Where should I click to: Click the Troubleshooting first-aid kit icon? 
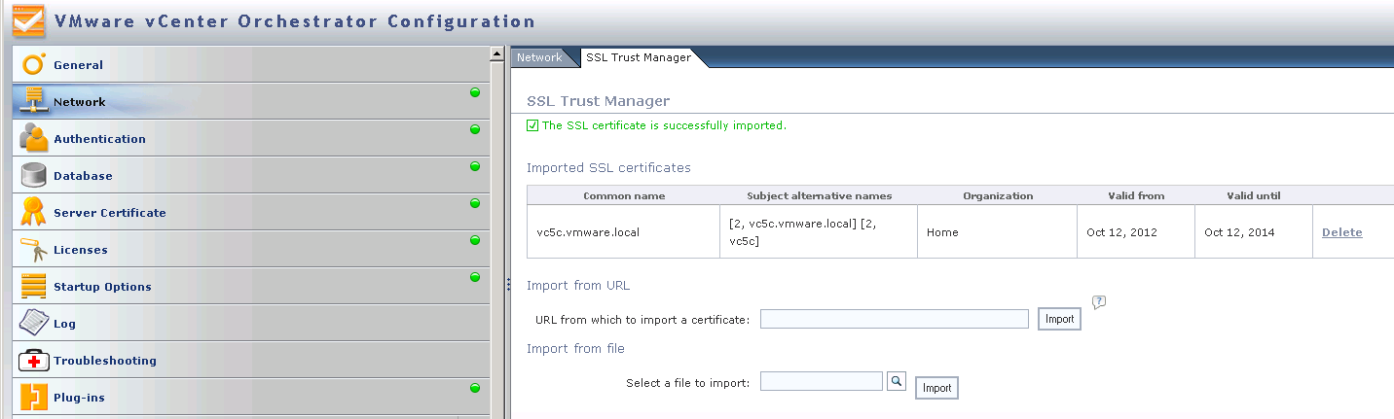pyautogui.click(x=34, y=361)
